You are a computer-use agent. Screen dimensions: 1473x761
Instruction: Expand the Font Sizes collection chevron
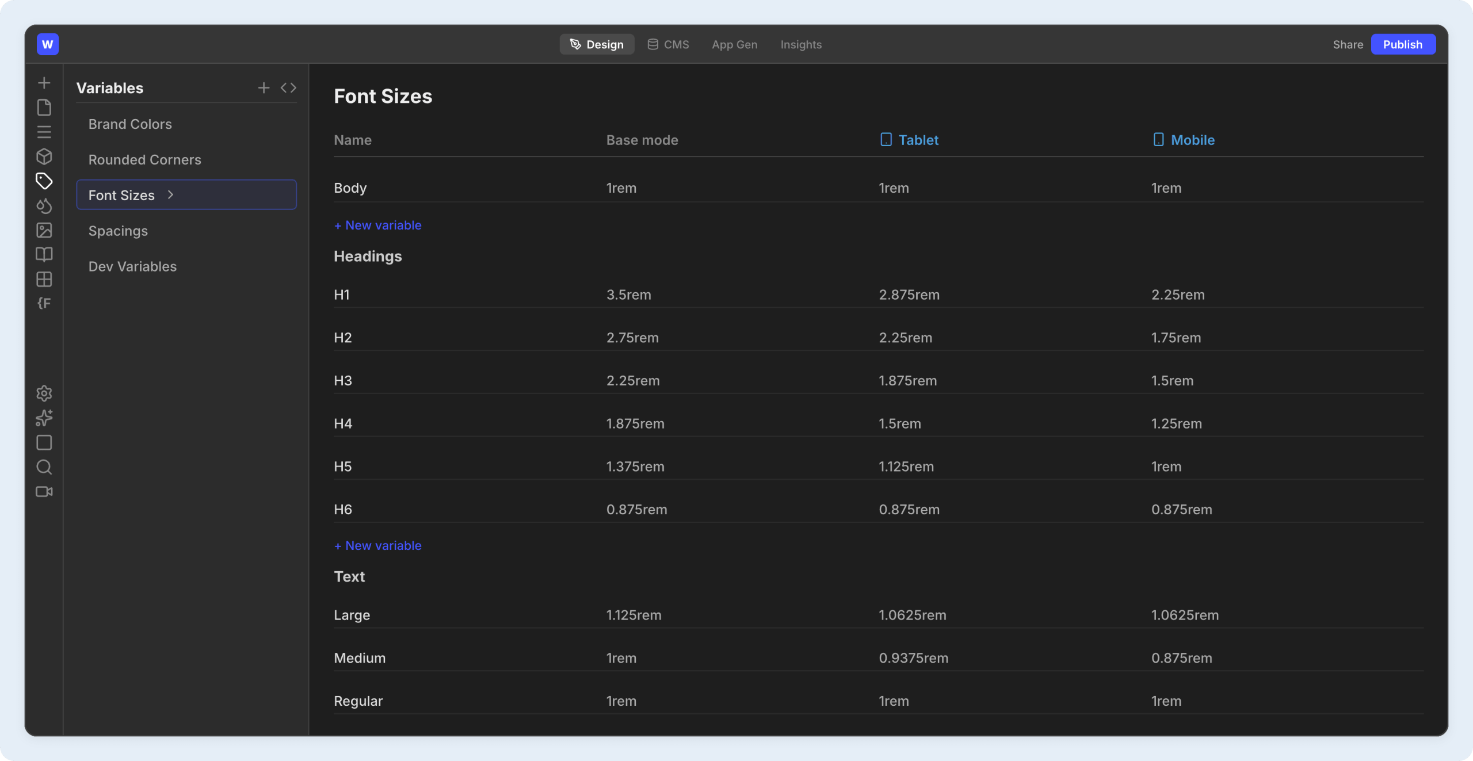[x=170, y=194]
